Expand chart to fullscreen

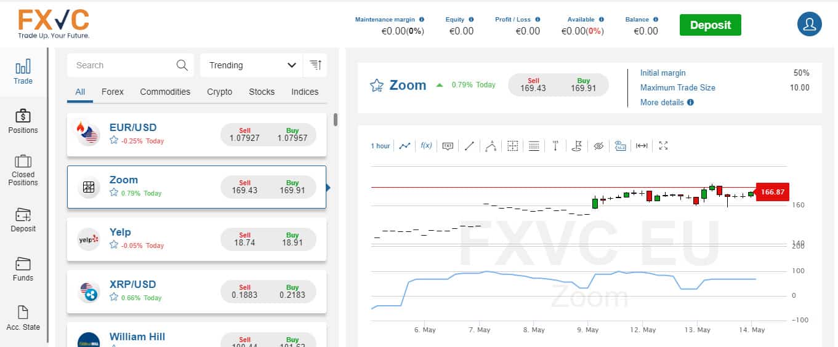click(663, 146)
